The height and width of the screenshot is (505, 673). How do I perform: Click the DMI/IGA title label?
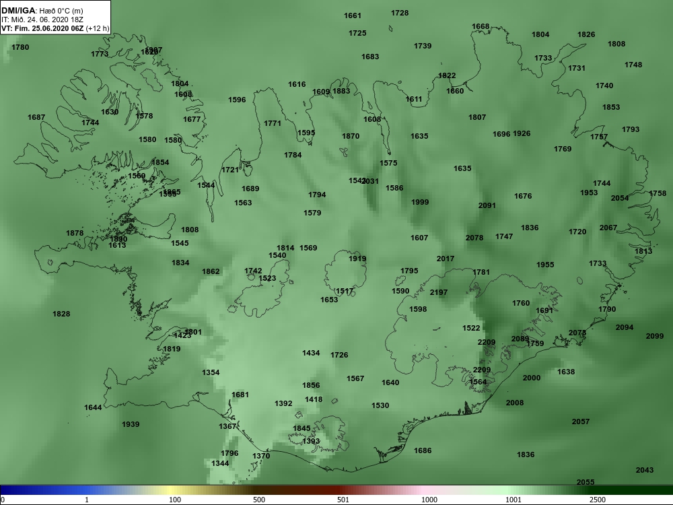(x=17, y=11)
